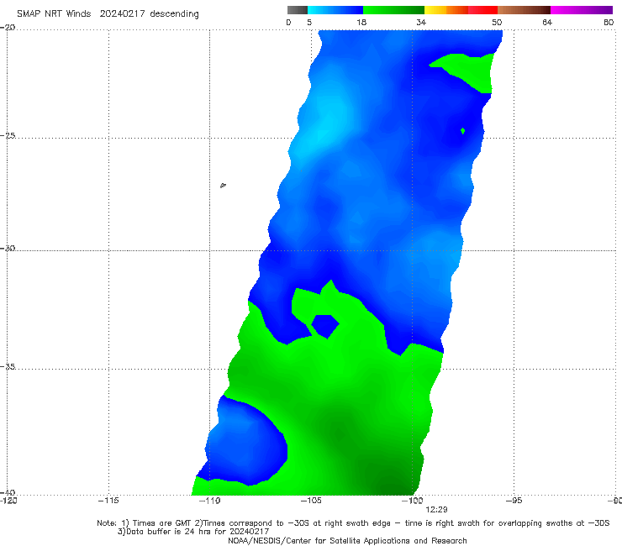Click the latitude label '-35'
The width and height of the screenshot is (622, 546).
pos(8,366)
